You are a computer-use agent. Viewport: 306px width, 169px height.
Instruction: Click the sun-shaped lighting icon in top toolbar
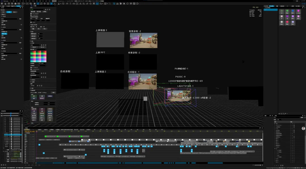tap(127, 3)
